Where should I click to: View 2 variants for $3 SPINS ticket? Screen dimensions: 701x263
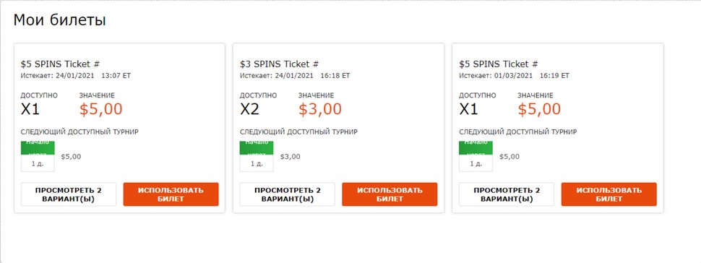[x=288, y=194]
